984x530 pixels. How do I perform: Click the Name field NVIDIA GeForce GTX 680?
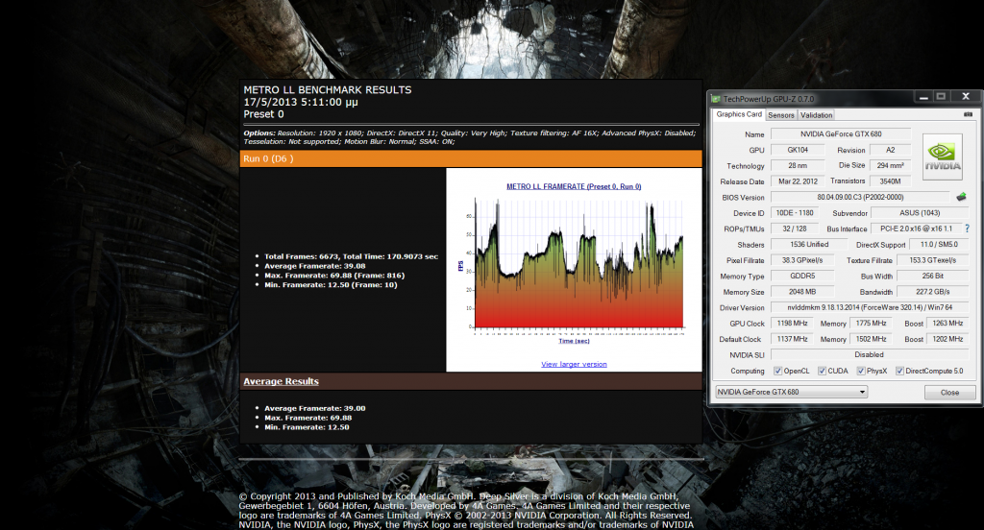coord(840,134)
